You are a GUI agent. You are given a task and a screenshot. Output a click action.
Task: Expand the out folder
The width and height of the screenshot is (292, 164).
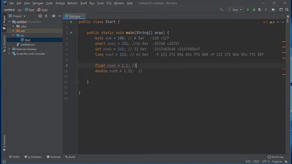pos(13,31)
